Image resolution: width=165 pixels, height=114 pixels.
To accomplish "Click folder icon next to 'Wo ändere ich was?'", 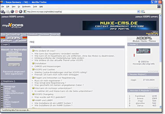I will tap(33, 51).
